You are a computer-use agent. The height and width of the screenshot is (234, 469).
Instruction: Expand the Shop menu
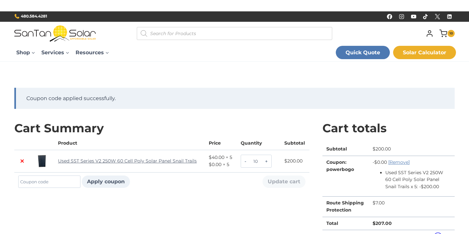[25, 53]
